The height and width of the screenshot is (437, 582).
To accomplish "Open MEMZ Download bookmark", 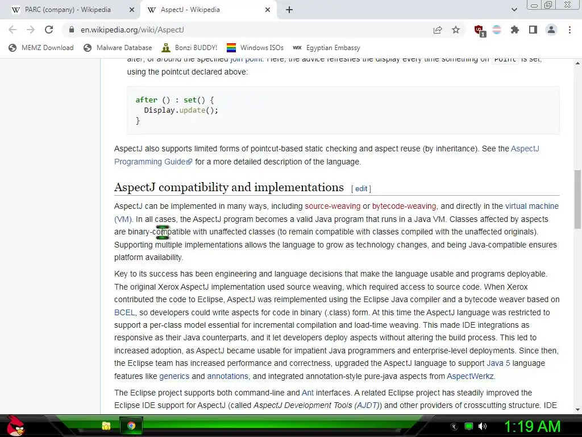I will click(x=41, y=48).
